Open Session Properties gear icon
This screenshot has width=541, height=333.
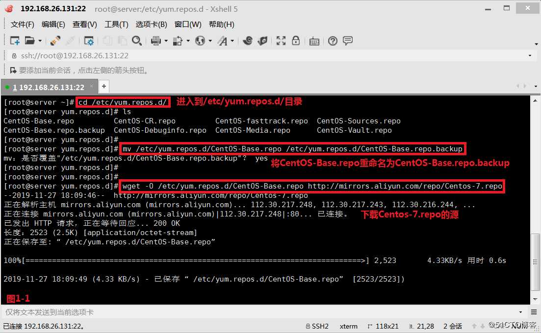pos(89,41)
